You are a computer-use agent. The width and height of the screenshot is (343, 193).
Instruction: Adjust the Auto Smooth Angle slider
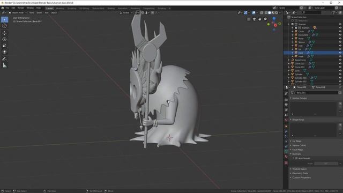pos(326,164)
